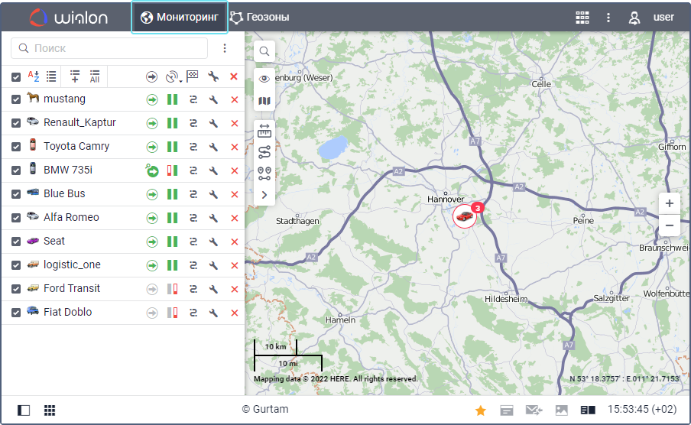This screenshot has height=425, width=691.
Task: Click wrench properties icon for Toyota Camry
Action: coord(214,147)
